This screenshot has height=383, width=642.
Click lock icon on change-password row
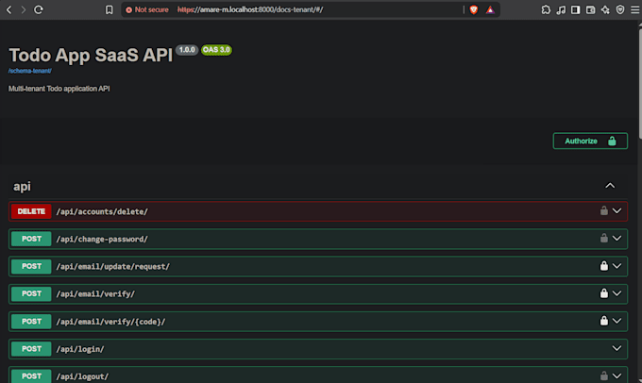(x=604, y=238)
